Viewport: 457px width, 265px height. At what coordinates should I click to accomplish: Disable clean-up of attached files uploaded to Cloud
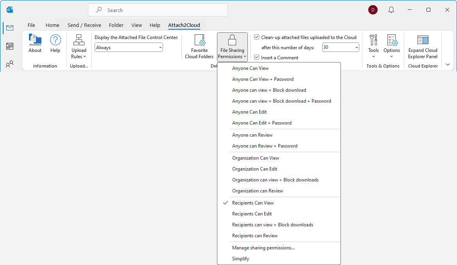click(256, 37)
